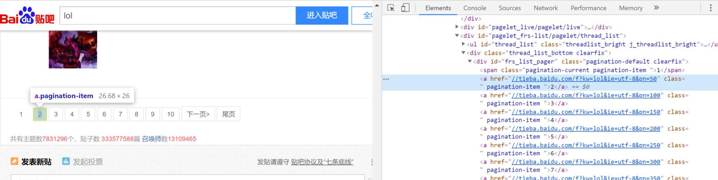Go to the next page with 下一页>
Viewport: 718px width, 180px height.
198,114
